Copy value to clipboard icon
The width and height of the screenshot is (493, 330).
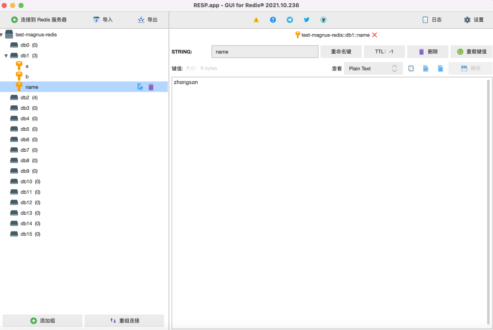coord(411,68)
